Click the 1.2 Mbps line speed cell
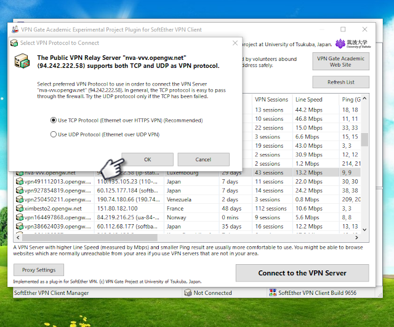This screenshot has width=394, height=327. (x=307, y=163)
